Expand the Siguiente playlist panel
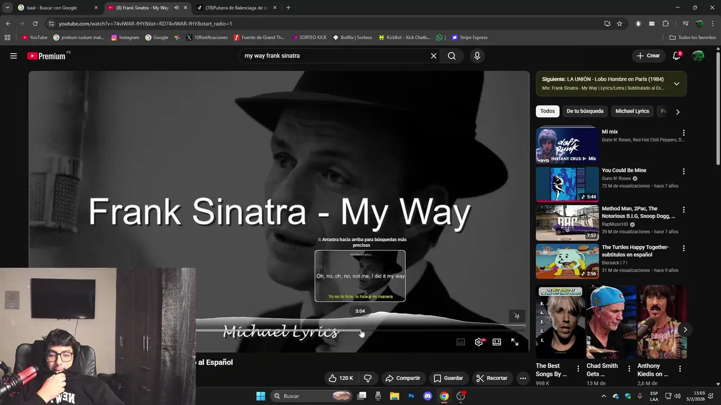Screen dimensions: 721x405 [677, 84]
